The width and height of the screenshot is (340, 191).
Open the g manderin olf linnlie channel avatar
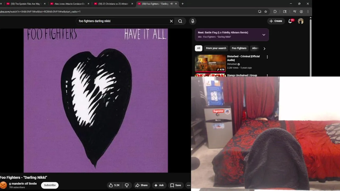coord(3,185)
